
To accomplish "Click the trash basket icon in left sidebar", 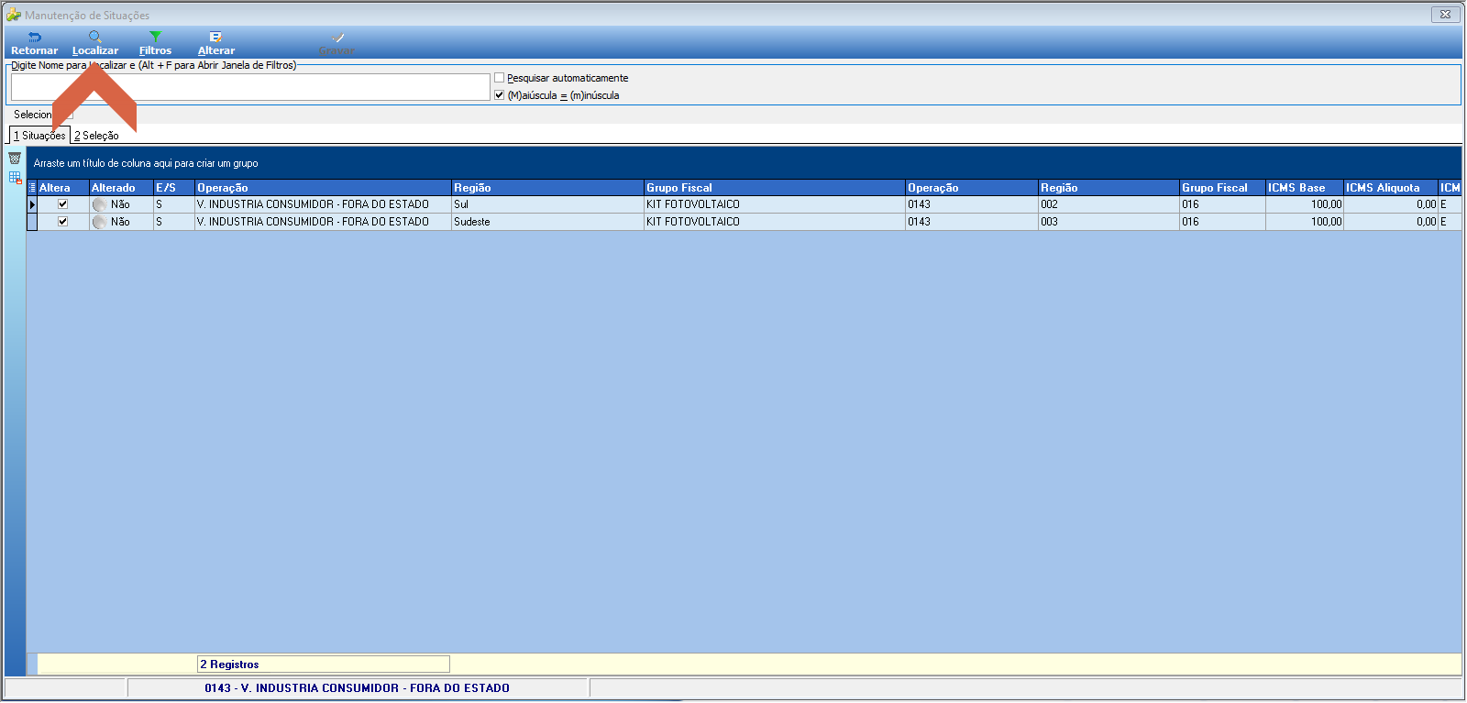I will (15, 159).
